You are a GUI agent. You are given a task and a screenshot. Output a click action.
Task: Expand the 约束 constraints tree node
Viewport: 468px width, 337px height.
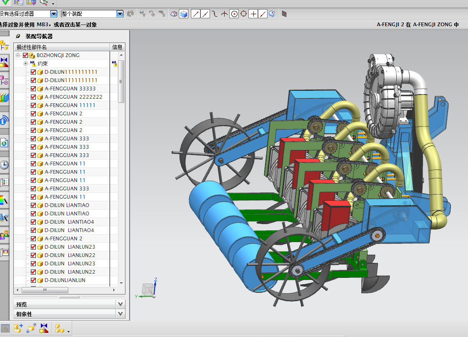[25, 64]
